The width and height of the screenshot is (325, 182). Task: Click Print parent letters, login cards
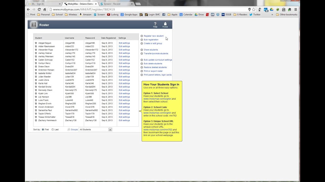coord(157,75)
